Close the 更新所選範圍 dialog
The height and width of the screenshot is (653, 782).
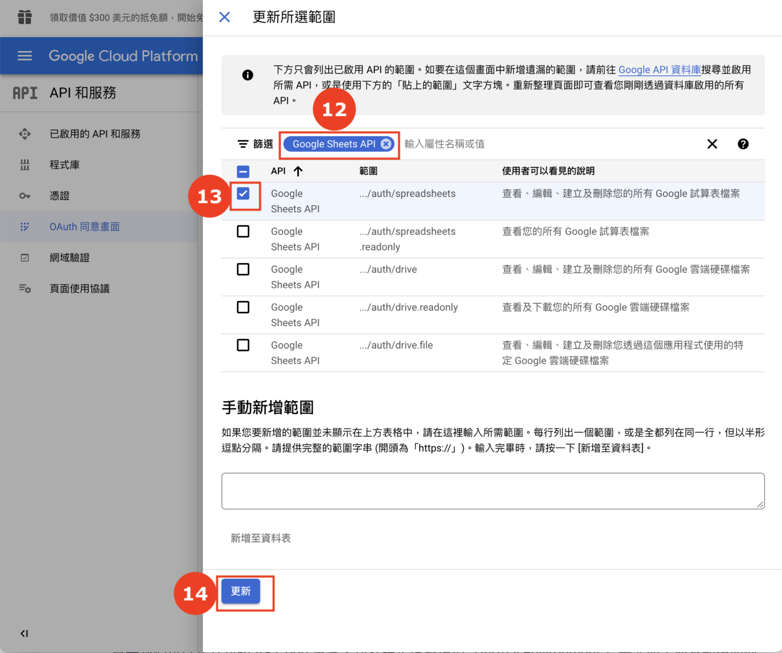(224, 17)
